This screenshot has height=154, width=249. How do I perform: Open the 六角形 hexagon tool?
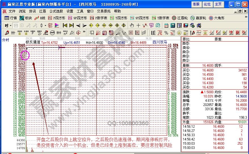(217, 18)
